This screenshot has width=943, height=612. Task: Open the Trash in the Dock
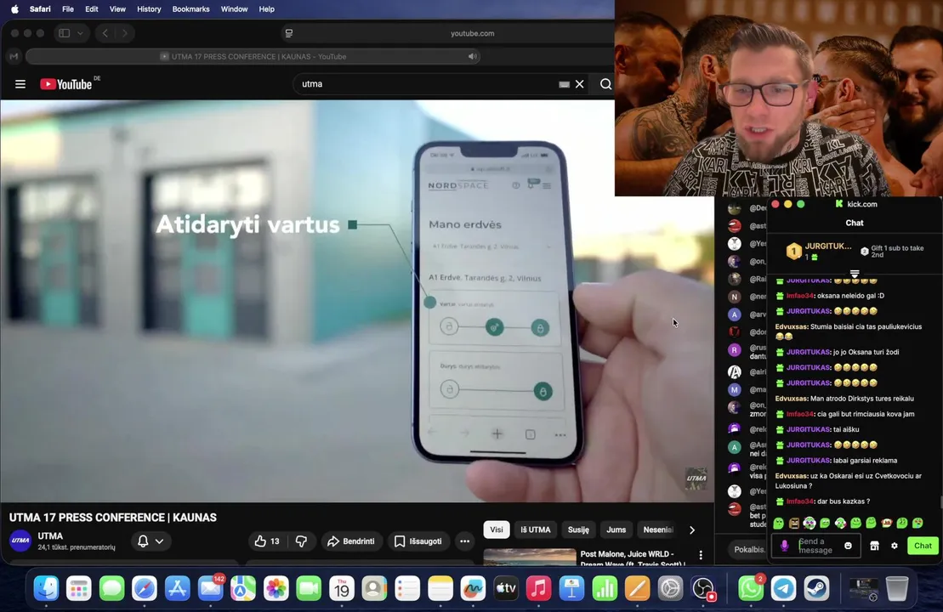coord(897,588)
